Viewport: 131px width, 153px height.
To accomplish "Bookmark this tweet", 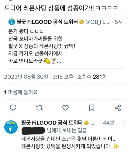I will 92,108.
